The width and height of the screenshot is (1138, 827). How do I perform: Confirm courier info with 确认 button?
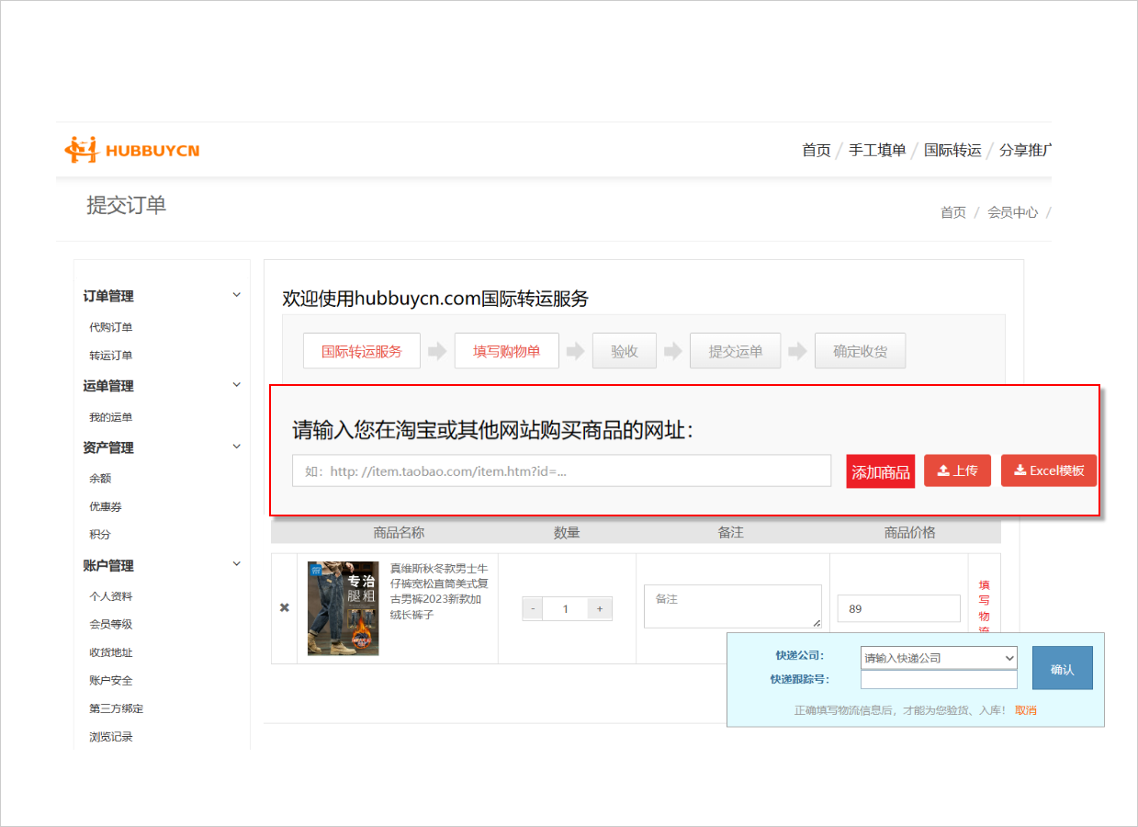(1062, 669)
